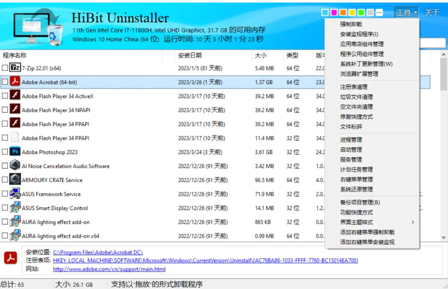Click the ASUS Framework Service icon
The height and width of the screenshot is (289, 448).
(x=15, y=193)
